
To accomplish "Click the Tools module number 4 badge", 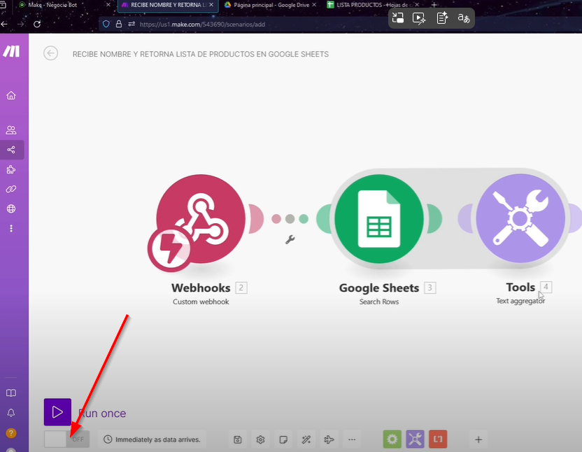I will pyautogui.click(x=546, y=287).
